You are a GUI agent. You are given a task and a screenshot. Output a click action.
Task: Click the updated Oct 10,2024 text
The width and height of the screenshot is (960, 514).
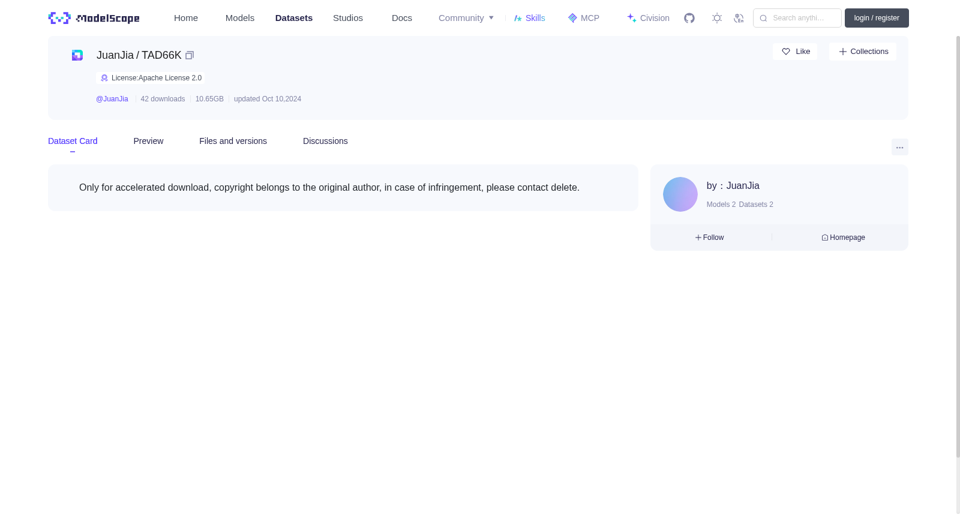point(268,99)
